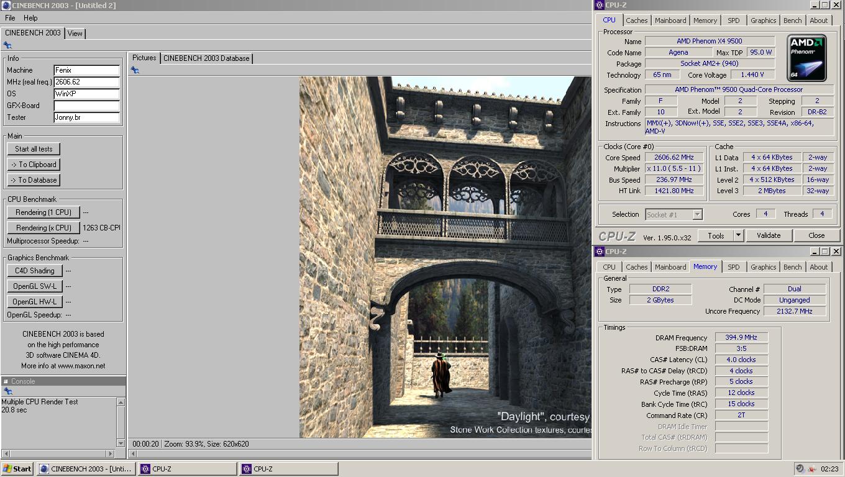The image size is (845, 477).
Task: Open Memory tab in upper CPU-Z window
Action: pyautogui.click(x=705, y=20)
